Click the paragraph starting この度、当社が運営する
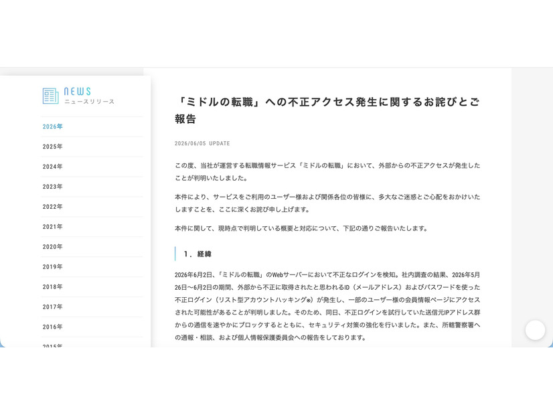553x415 pixels. [327, 172]
